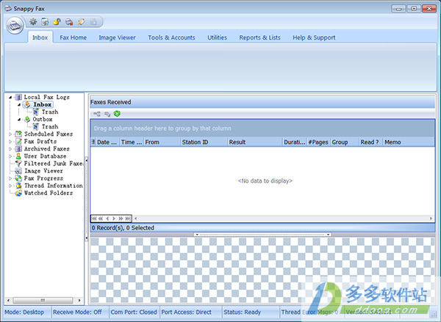The width and height of the screenshot is (441, 322).
Task: Sort by the Group column header
Action: click(345, 142)
